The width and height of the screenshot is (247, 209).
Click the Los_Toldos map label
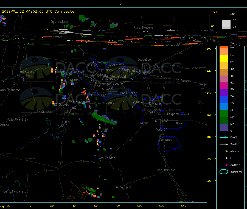click(107, 158)
